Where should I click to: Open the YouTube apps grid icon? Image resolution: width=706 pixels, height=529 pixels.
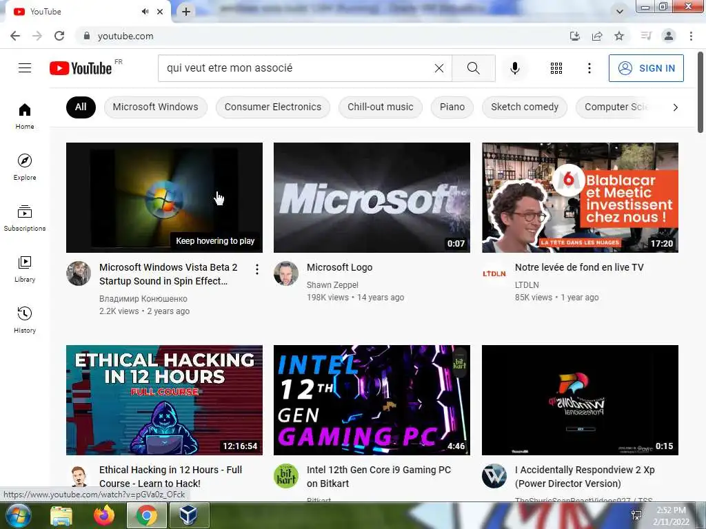click(556, 68)
